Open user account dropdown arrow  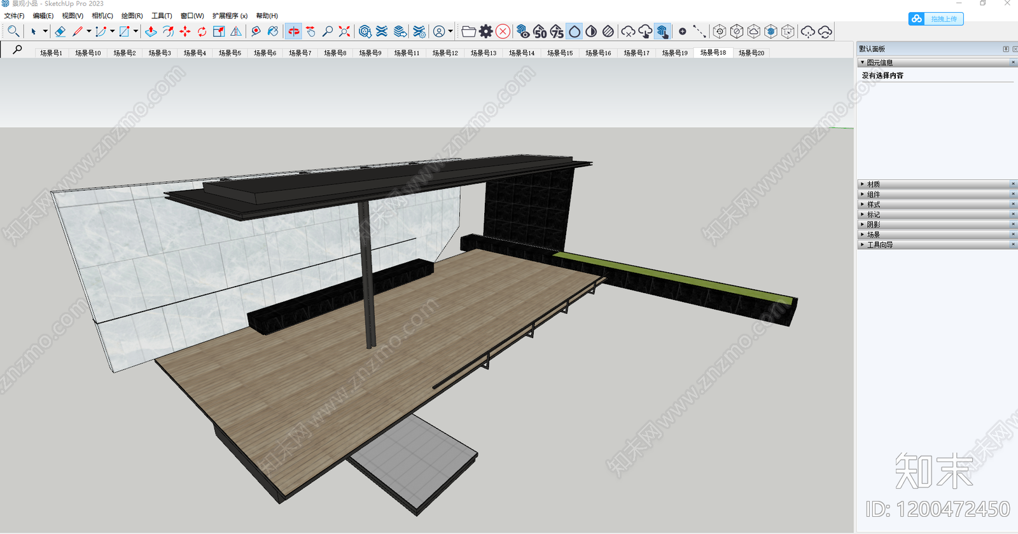[x=450, y=31]
